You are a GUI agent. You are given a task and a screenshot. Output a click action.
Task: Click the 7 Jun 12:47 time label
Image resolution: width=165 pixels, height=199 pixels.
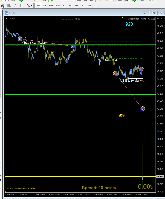(83, 195)
